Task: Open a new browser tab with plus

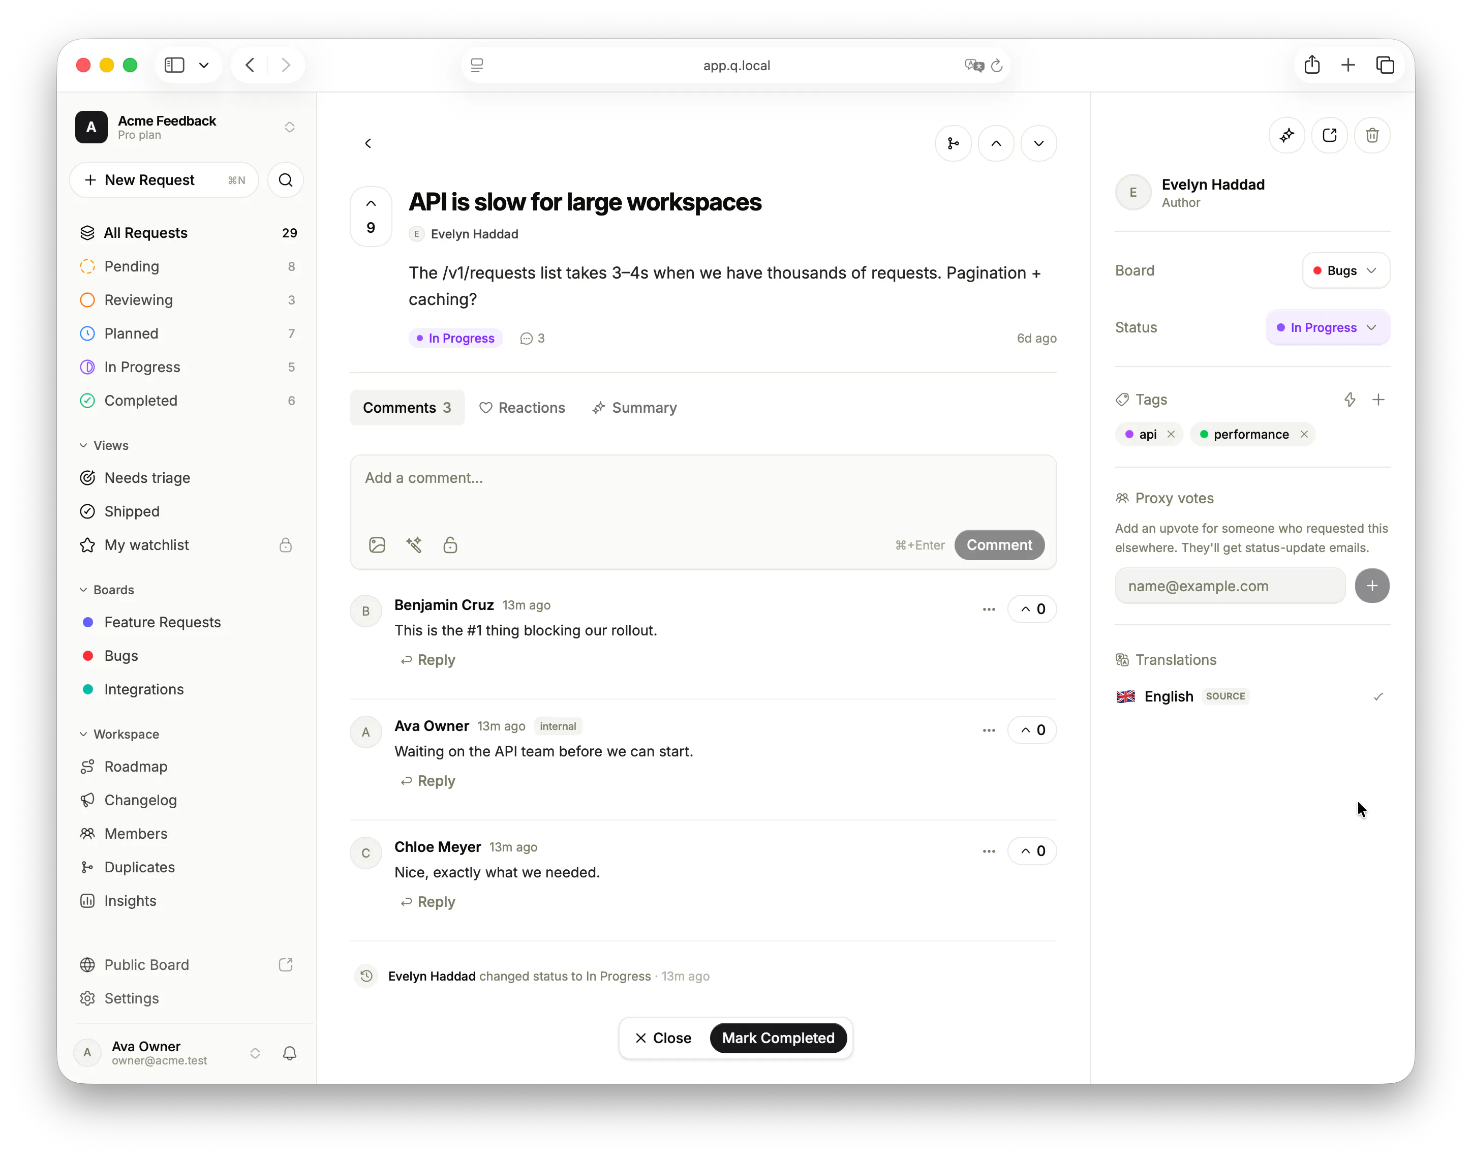Action: [1348, 65]
